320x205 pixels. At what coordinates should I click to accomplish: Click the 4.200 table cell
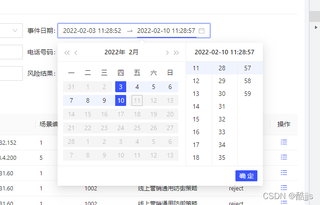[8, 158]
